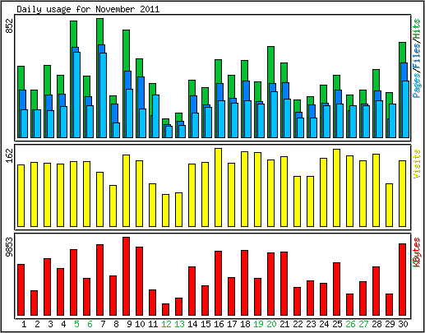This screenshot has width=425, height=333.
Task: Select the blue Files bar for day 1
Action: [23, 99]
